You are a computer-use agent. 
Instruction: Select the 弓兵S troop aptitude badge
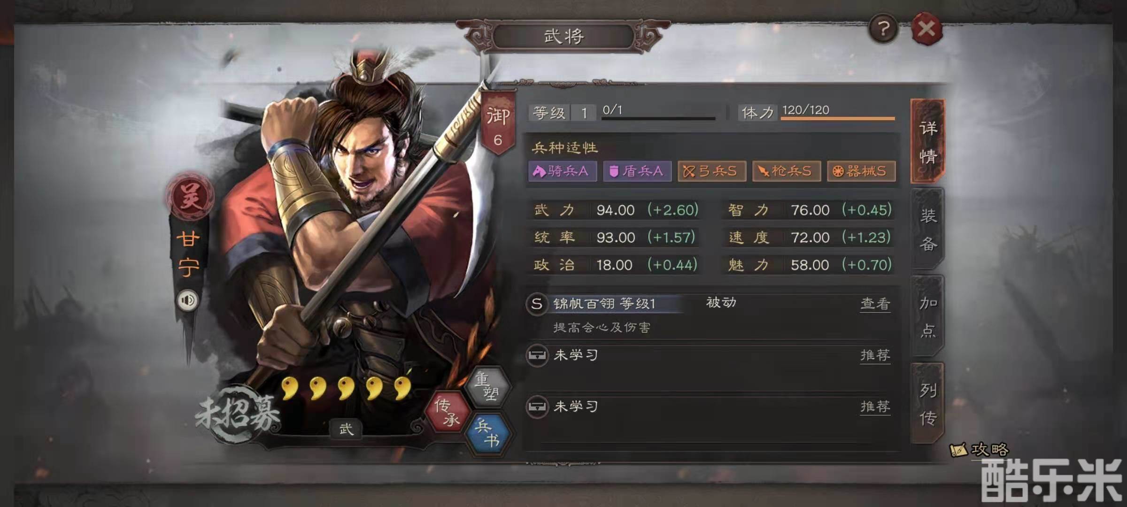pos(712,171)
